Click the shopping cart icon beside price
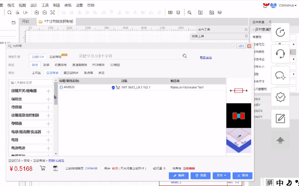 click(x=43, y=168)
